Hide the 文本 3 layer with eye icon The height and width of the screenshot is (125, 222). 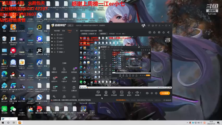52,45
